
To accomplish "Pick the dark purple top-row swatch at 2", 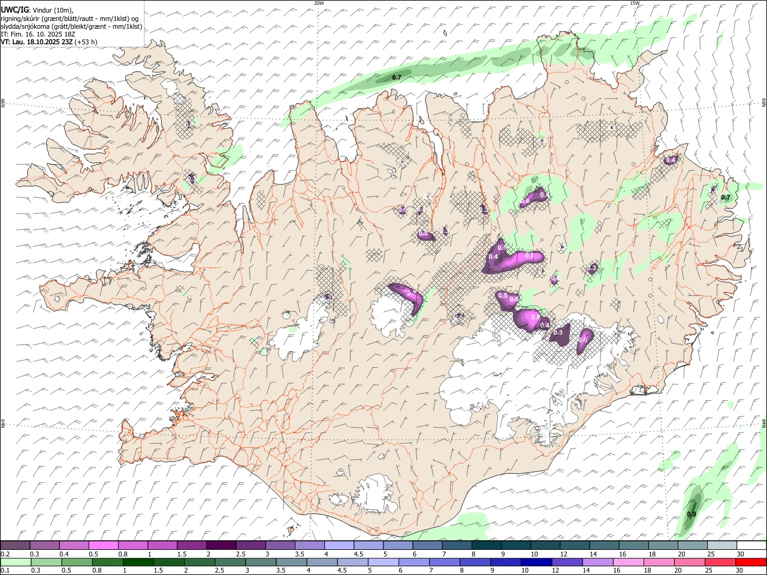I will click(x=221, y=546).
